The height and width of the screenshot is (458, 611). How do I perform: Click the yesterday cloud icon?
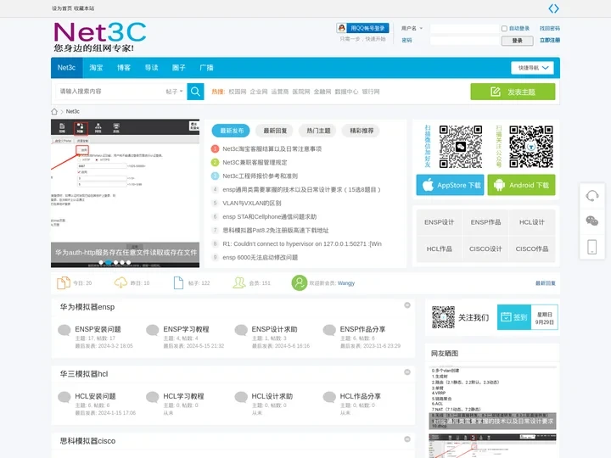point(121,282)
